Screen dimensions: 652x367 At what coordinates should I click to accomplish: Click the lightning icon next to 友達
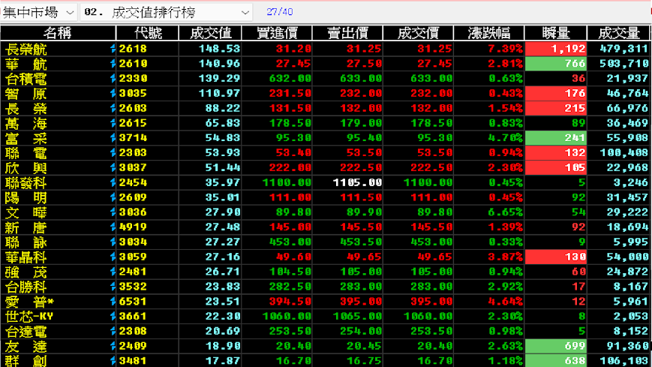tap(113, 346)
